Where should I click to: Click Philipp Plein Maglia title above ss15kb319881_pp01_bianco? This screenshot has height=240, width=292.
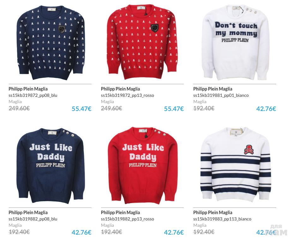point(213,89)
